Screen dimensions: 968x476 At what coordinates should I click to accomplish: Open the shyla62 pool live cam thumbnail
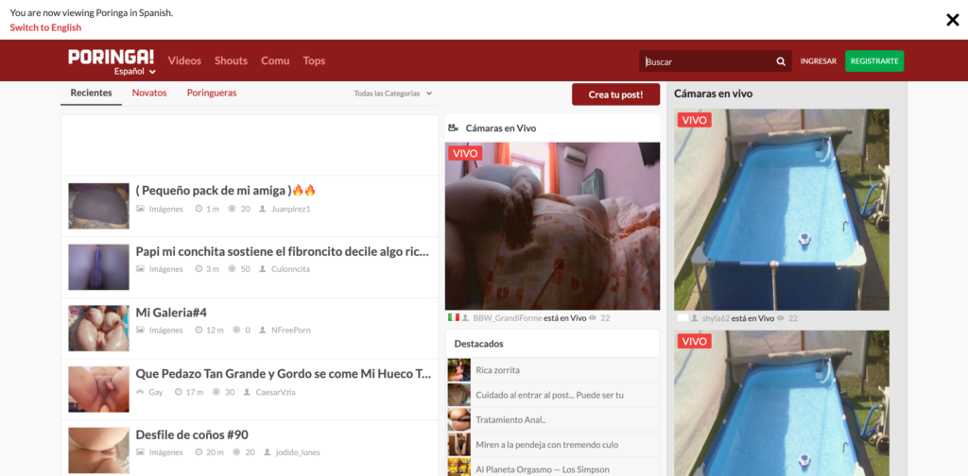(782, 210)
